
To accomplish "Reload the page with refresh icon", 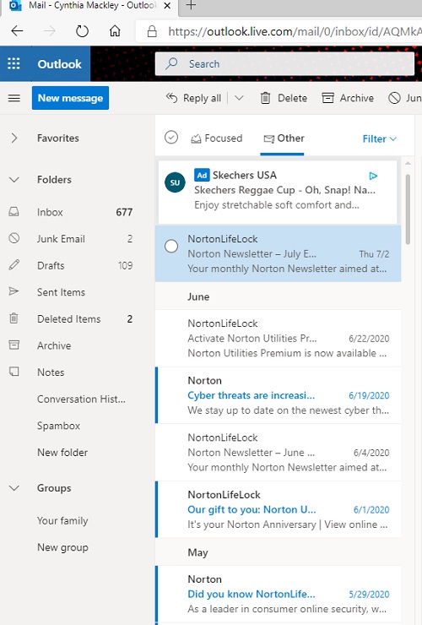I will [82, 31].
